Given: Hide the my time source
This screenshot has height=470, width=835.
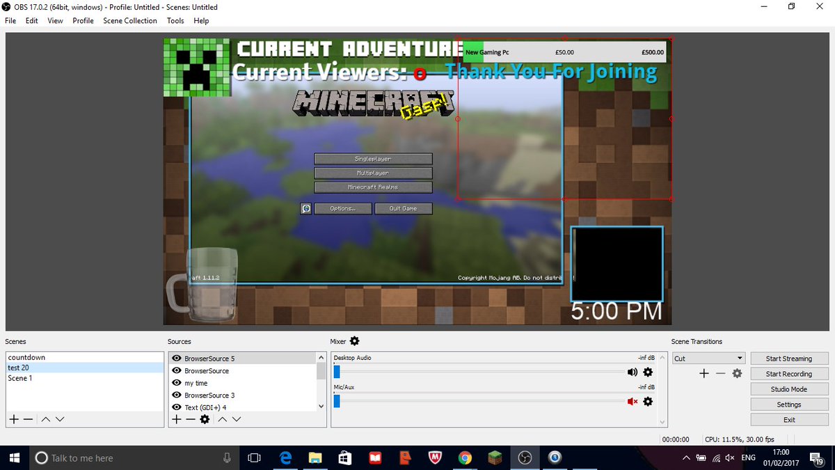Looking at the screenshot, I should (177, 383).
